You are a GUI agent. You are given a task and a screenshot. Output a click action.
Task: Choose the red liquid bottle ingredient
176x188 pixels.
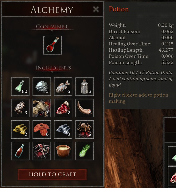[x=20, y=151]
